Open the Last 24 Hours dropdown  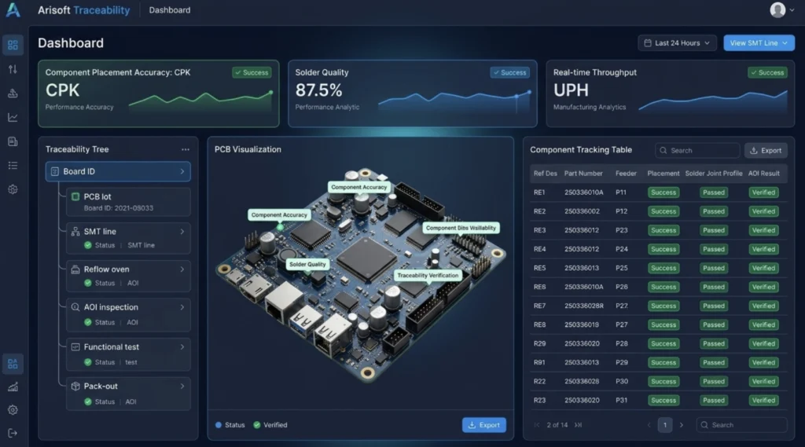tap(677, 43)
